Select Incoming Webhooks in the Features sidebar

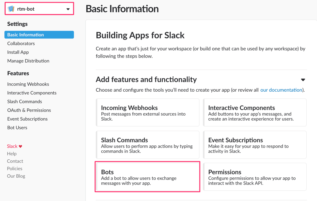pyautogui.click(x=28, y=84)
